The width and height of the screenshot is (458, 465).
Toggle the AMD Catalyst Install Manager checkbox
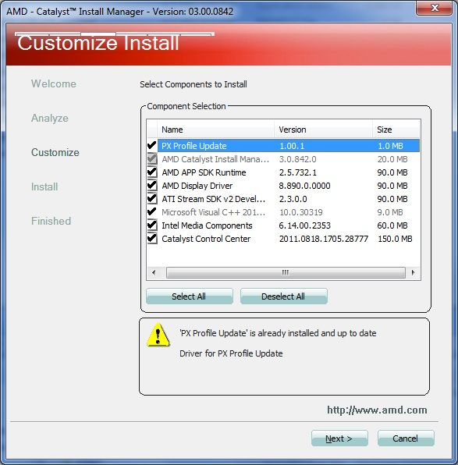pyautogui.click(x=152, y=159)
